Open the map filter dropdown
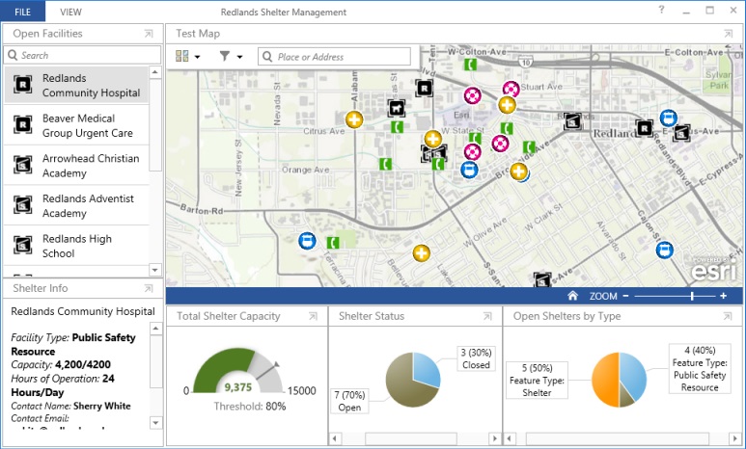 point(231,57)
